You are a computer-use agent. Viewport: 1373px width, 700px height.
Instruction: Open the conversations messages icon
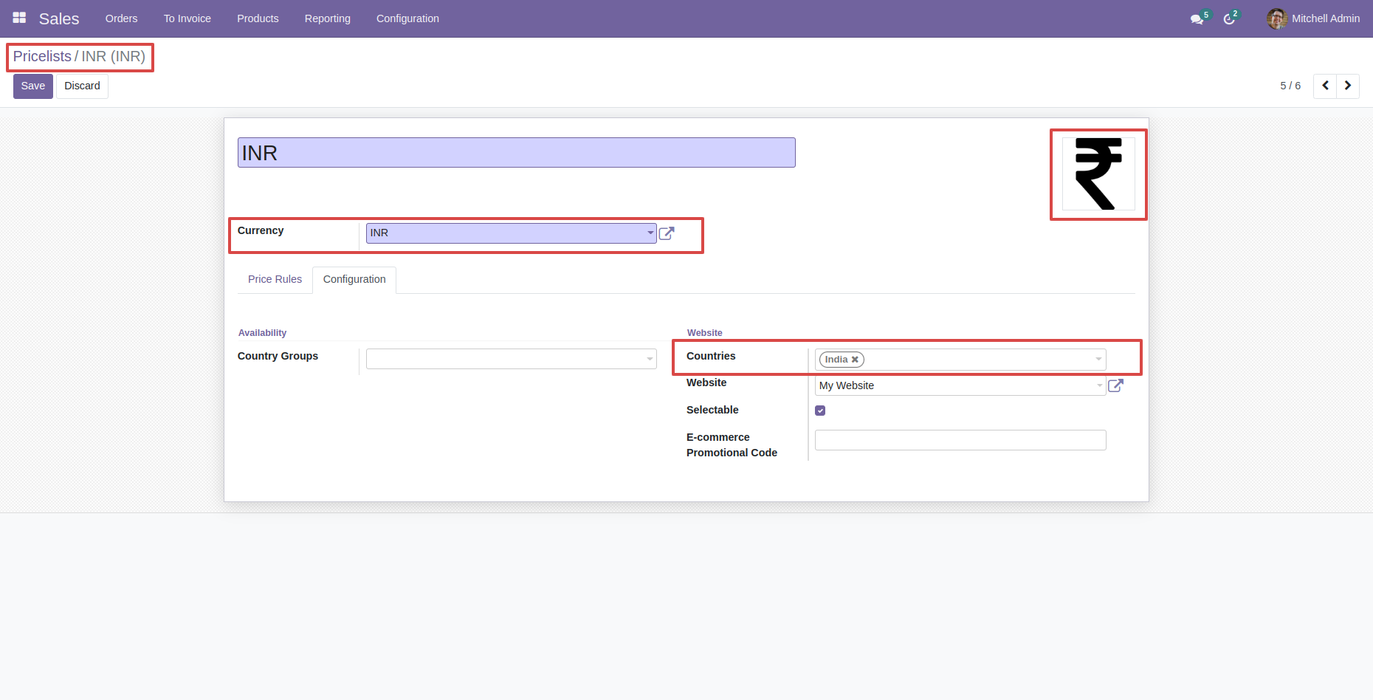pos(1197,19)
